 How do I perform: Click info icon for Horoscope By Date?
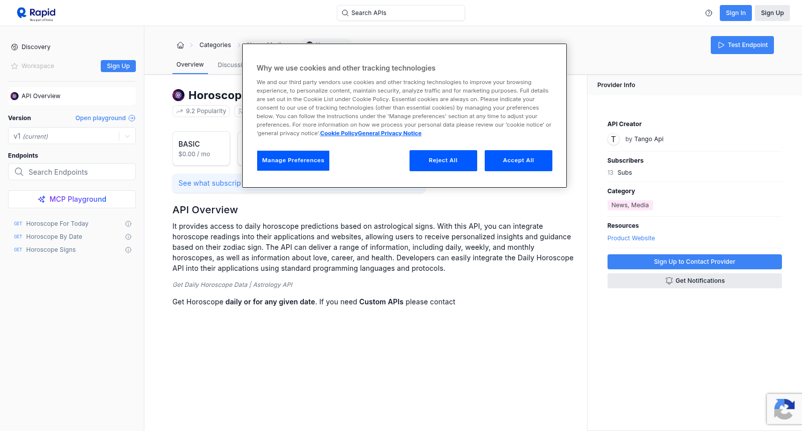coord(128,237)
